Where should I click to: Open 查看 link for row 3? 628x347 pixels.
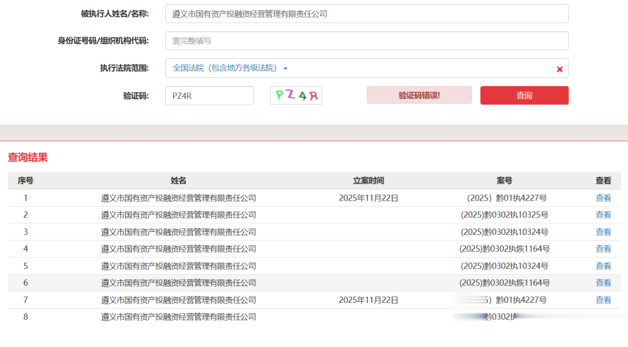(603, 232)
